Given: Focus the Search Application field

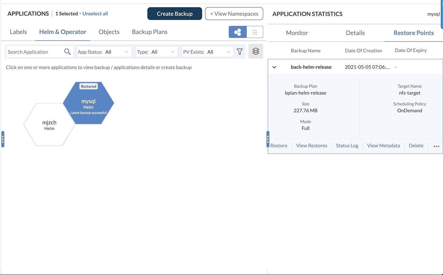Looking at the screenshot, I should 34,52.
